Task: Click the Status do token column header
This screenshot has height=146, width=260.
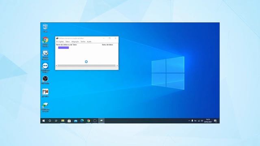Action: tap(107, 45)
